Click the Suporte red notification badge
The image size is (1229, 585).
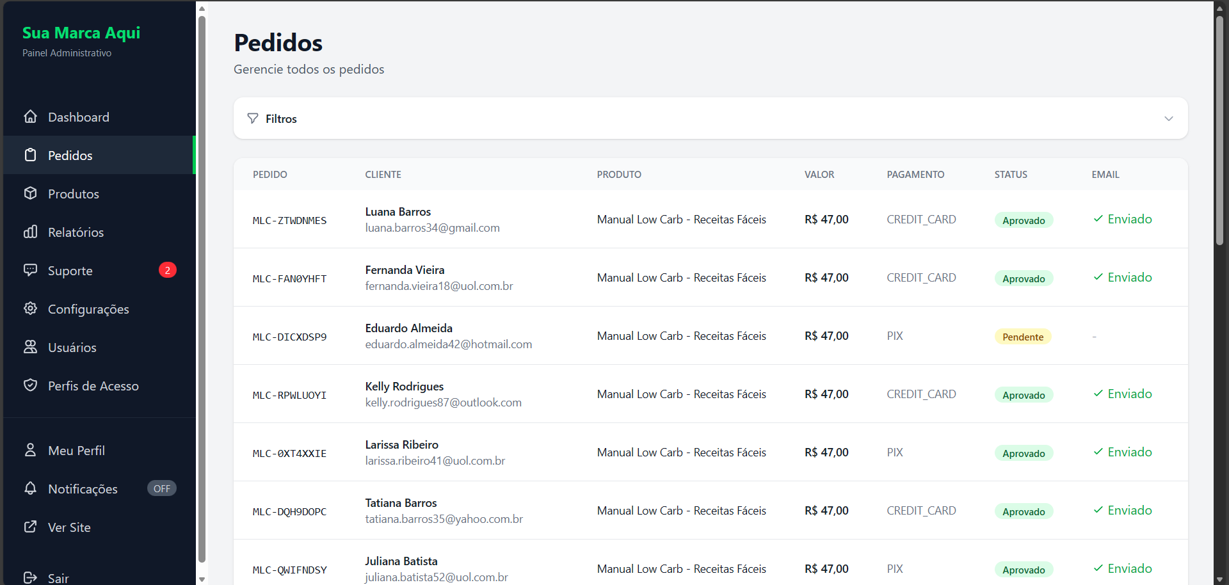(x=167, y=270)
